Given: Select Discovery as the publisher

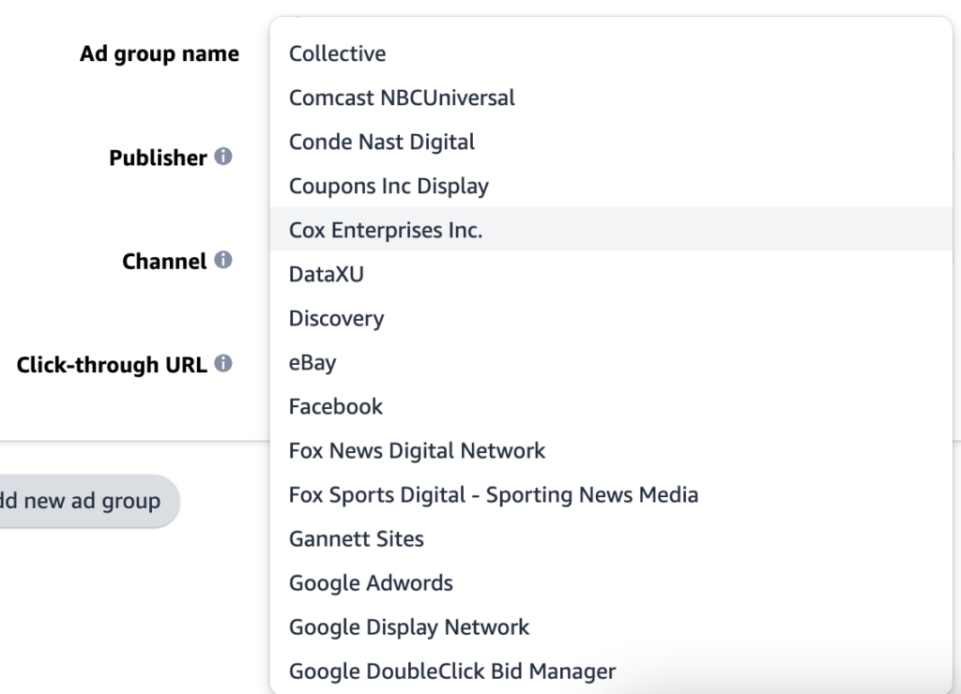Looking at the screenshot, I should [x=336, y=318].
